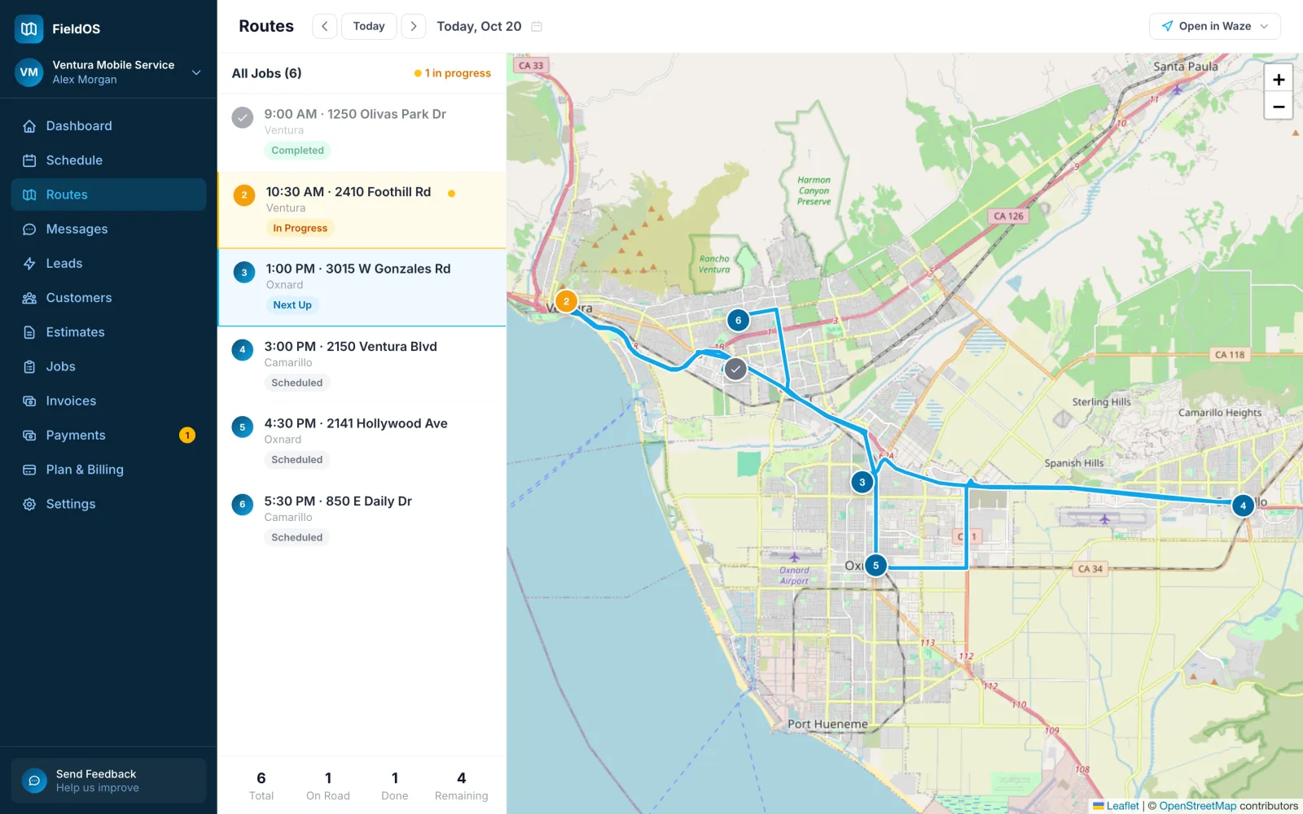Click the Plan & Billing card icon

pos(29,470)
